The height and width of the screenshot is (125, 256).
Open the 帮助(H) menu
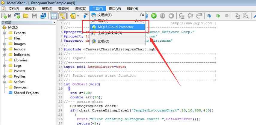pyautogui.click(x=132, y=9)
